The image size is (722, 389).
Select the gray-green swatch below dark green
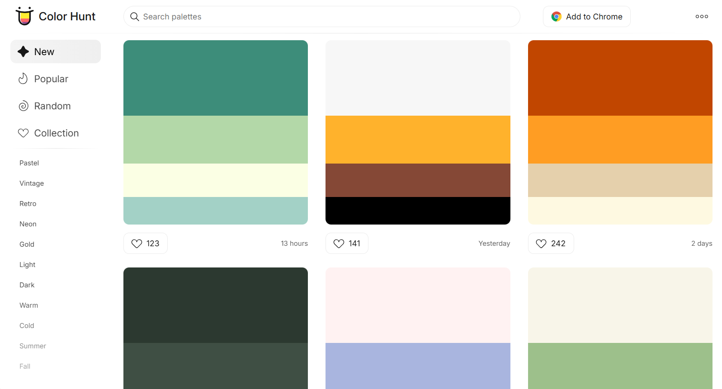(216, 366)
